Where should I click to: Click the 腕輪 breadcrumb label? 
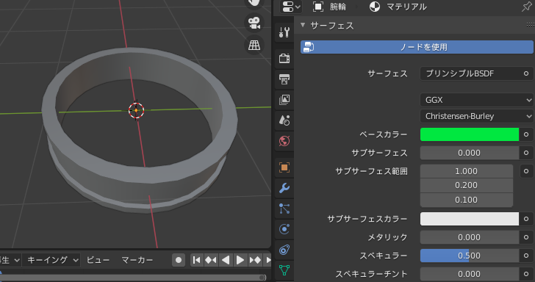(338, 7)
